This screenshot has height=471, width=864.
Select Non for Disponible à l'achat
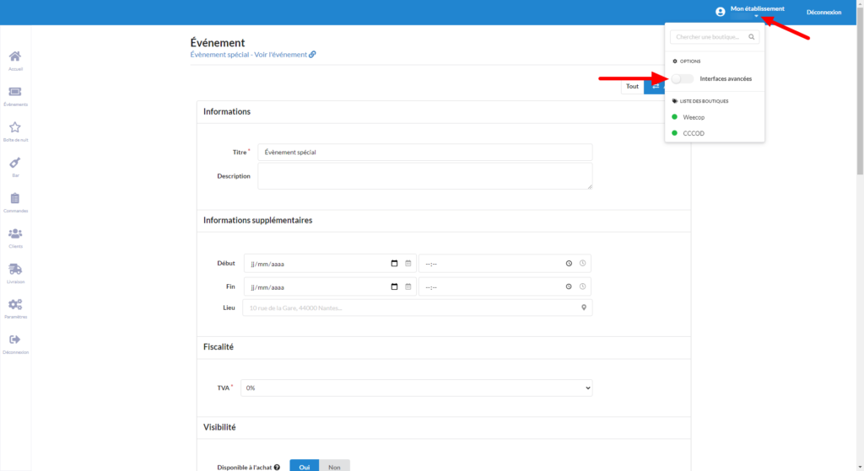click(334, 465)
